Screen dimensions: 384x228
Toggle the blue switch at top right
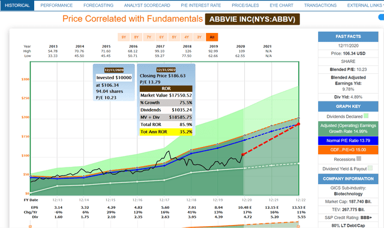click(x=382, y=17)
